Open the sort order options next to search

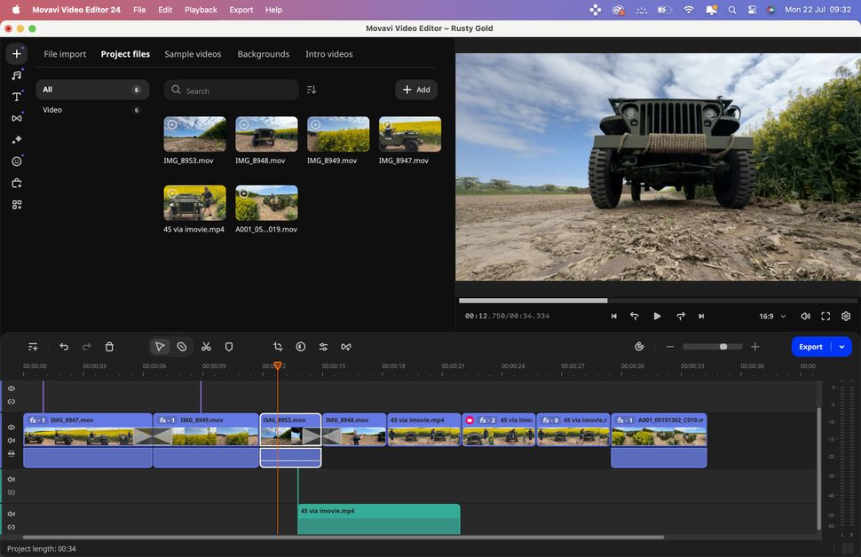(312, 90)
